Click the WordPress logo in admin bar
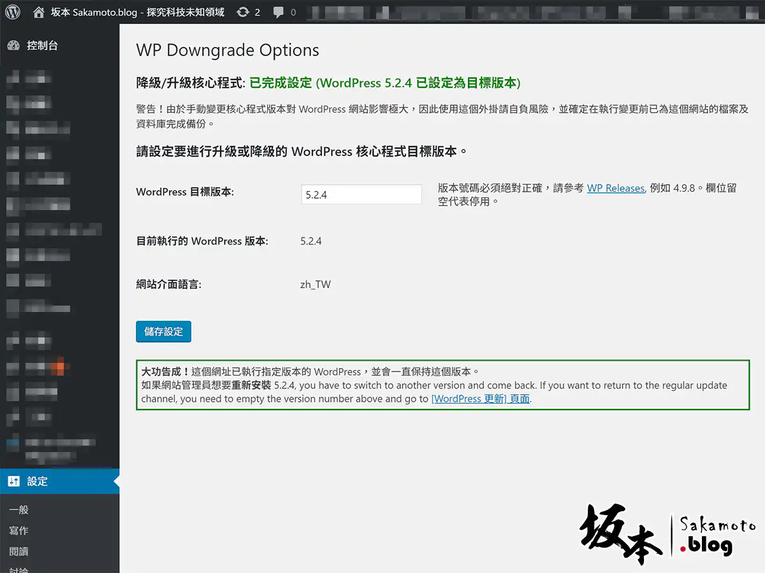Screen dimensions: 765x573 [x=13, y=12]
